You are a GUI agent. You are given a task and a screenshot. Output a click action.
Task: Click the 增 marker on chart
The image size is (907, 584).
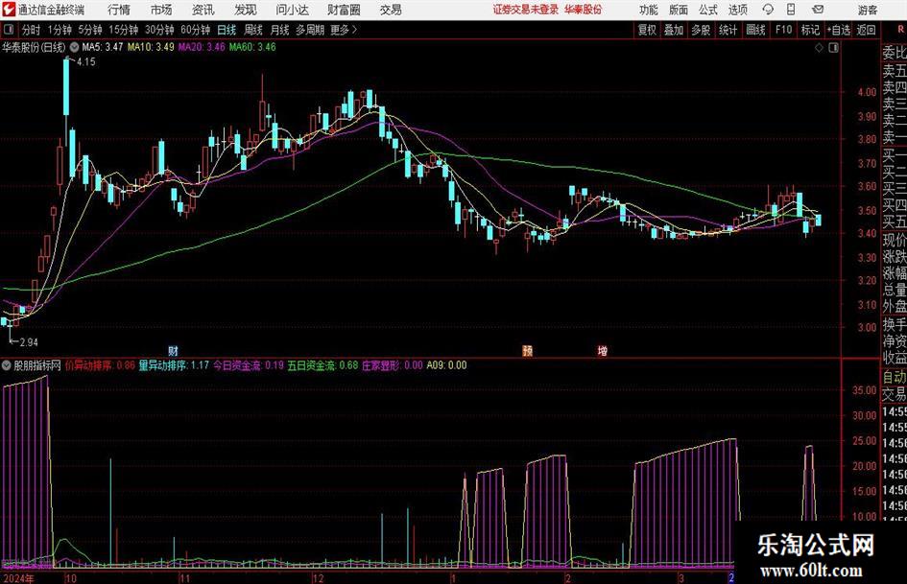point(602,350)
